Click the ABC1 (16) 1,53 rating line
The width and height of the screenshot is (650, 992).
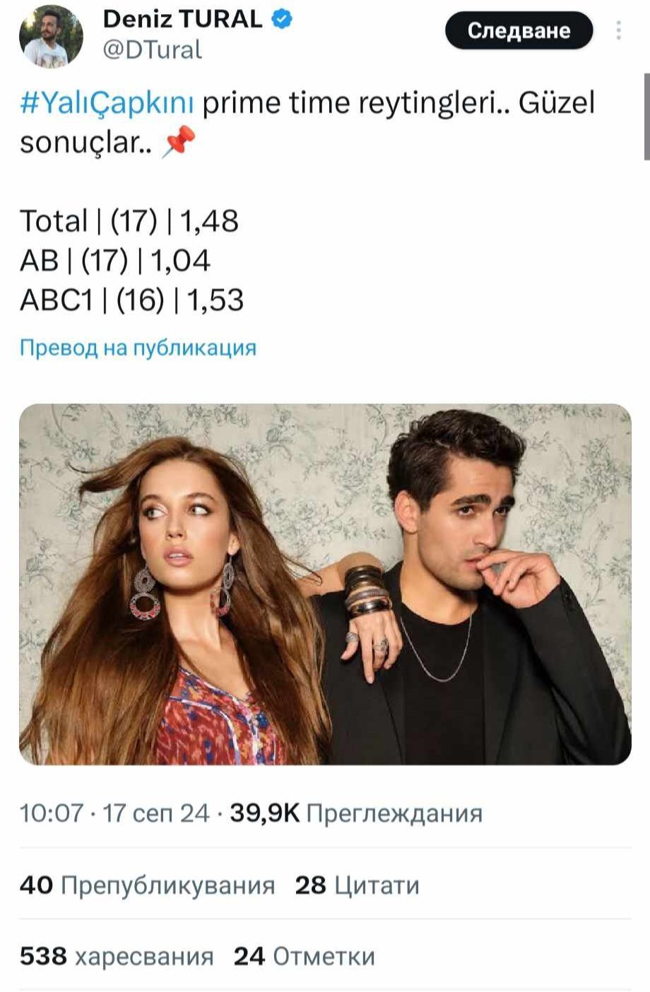[x=131, y=300]
